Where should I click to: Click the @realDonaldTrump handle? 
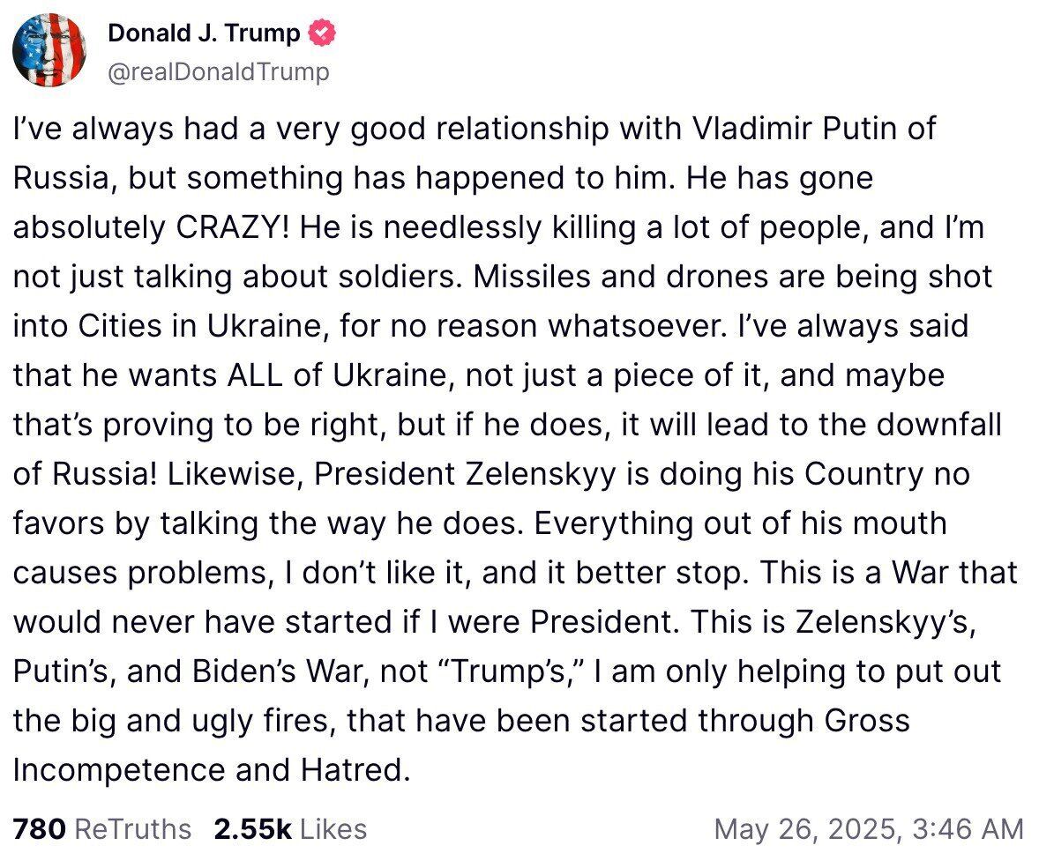coord(218,71)
